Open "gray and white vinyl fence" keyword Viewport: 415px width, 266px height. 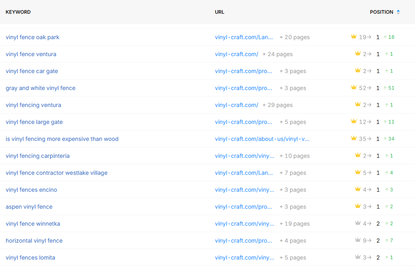tap(40, 88)
